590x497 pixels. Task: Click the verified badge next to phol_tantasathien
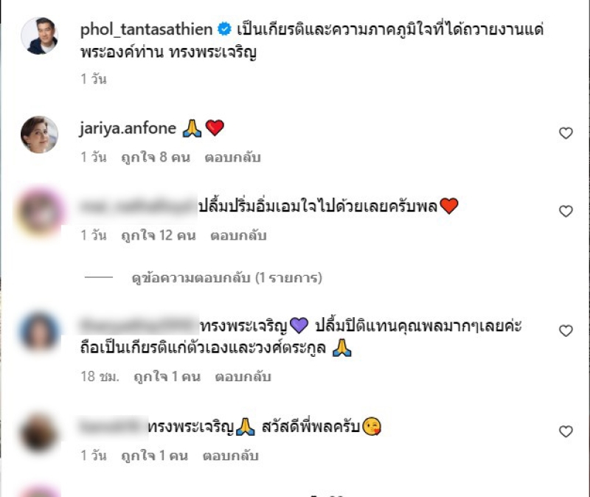pos(225,29)
